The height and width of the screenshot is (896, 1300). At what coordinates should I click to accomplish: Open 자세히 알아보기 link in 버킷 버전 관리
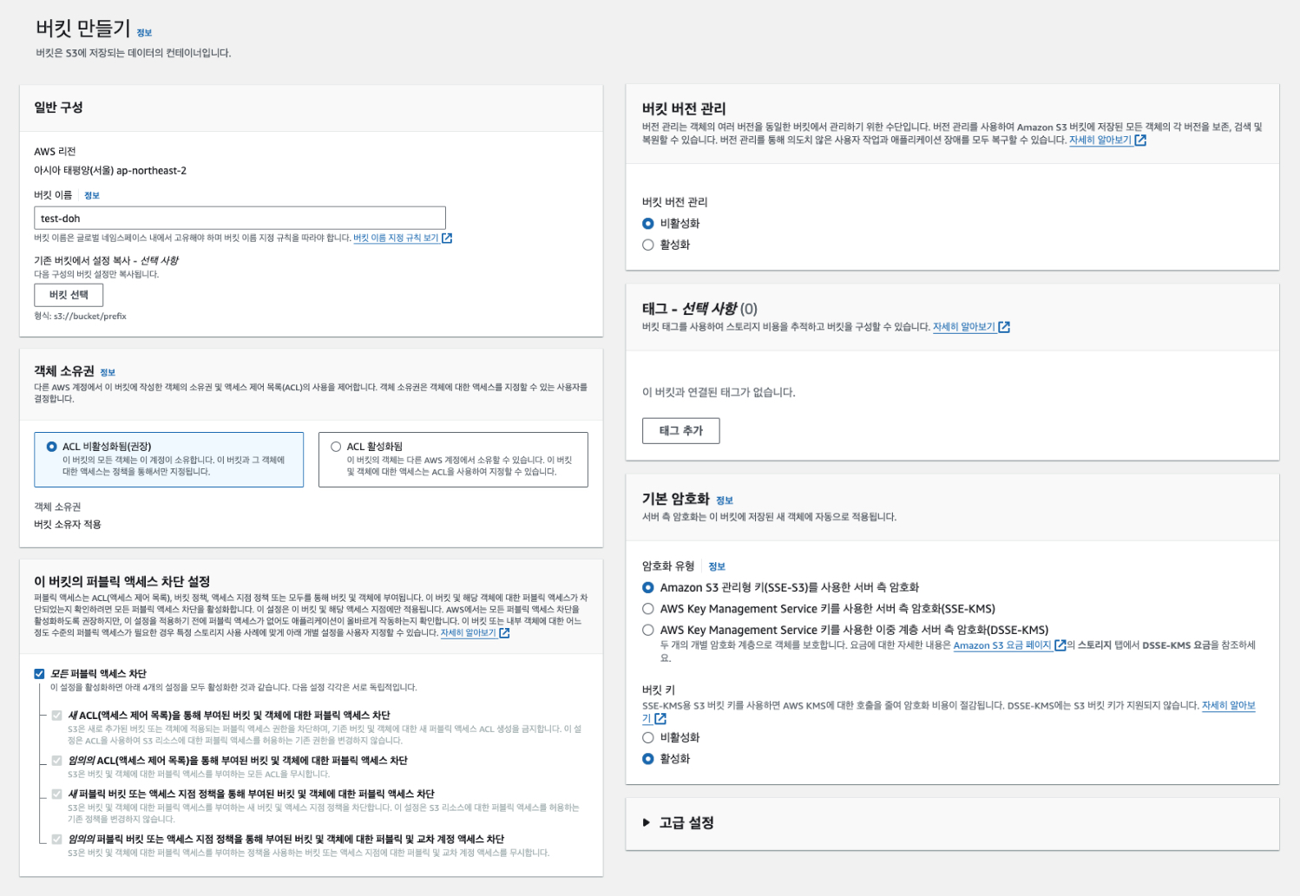pyautogui.click(x=1100, y=140)
